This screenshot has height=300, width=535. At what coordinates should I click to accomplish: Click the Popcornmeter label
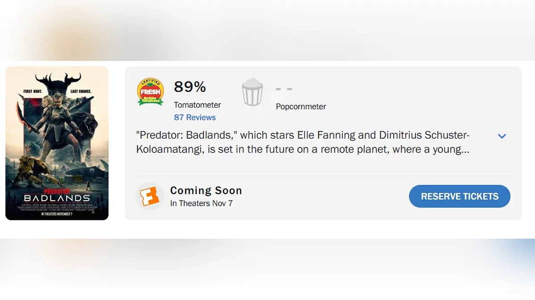tap(301, 107)
